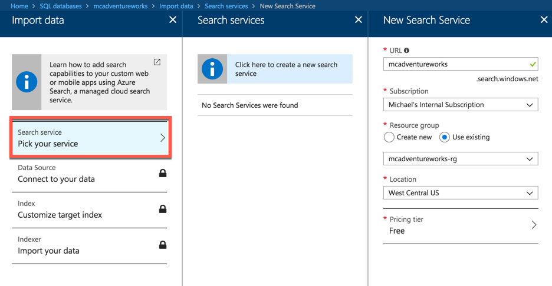Open the Location dropdown showing West Central US
The height and width of the screenshot is (286, 552).
pyautogui.click(x=461, y=193)
